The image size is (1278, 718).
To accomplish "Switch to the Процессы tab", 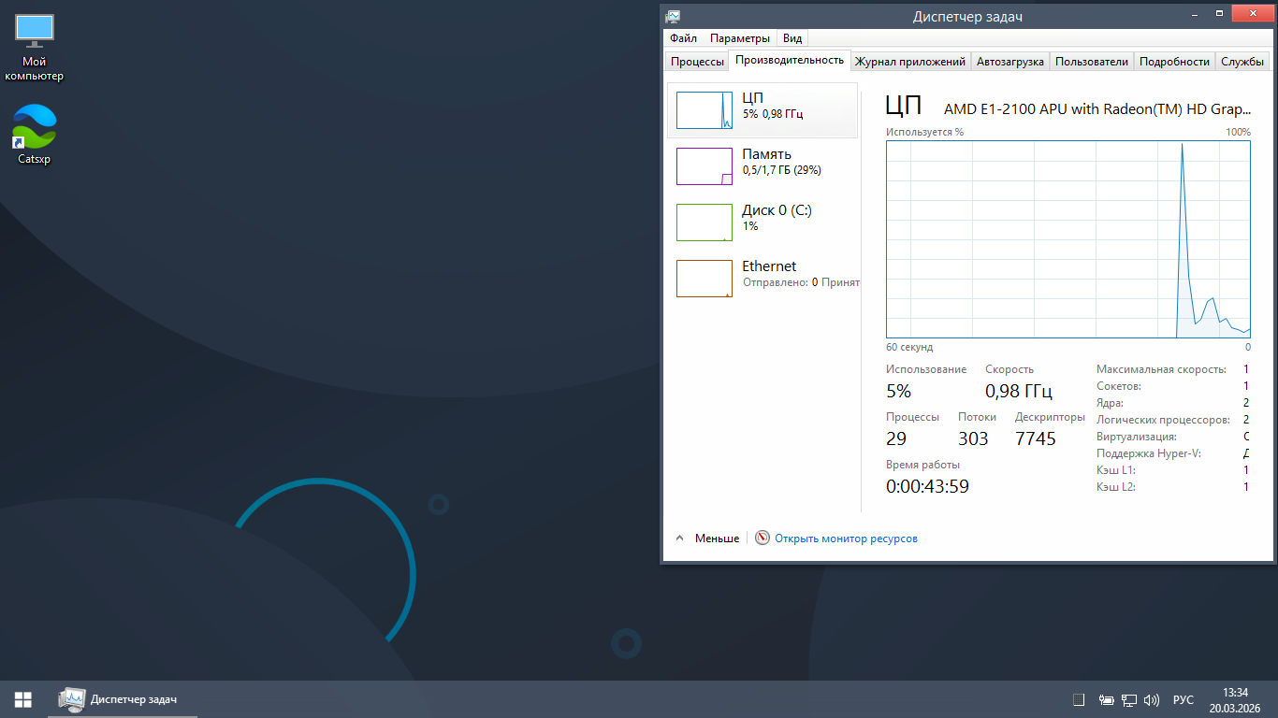I will pyautogui.click(x=697, y=62).
